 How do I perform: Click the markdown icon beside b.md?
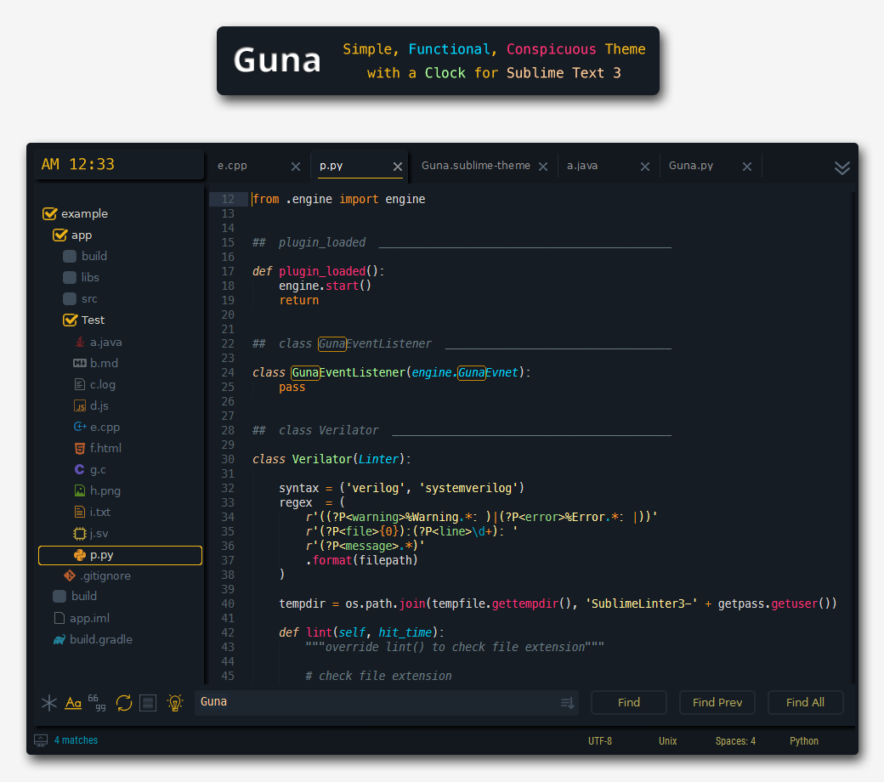coord(80,363)
